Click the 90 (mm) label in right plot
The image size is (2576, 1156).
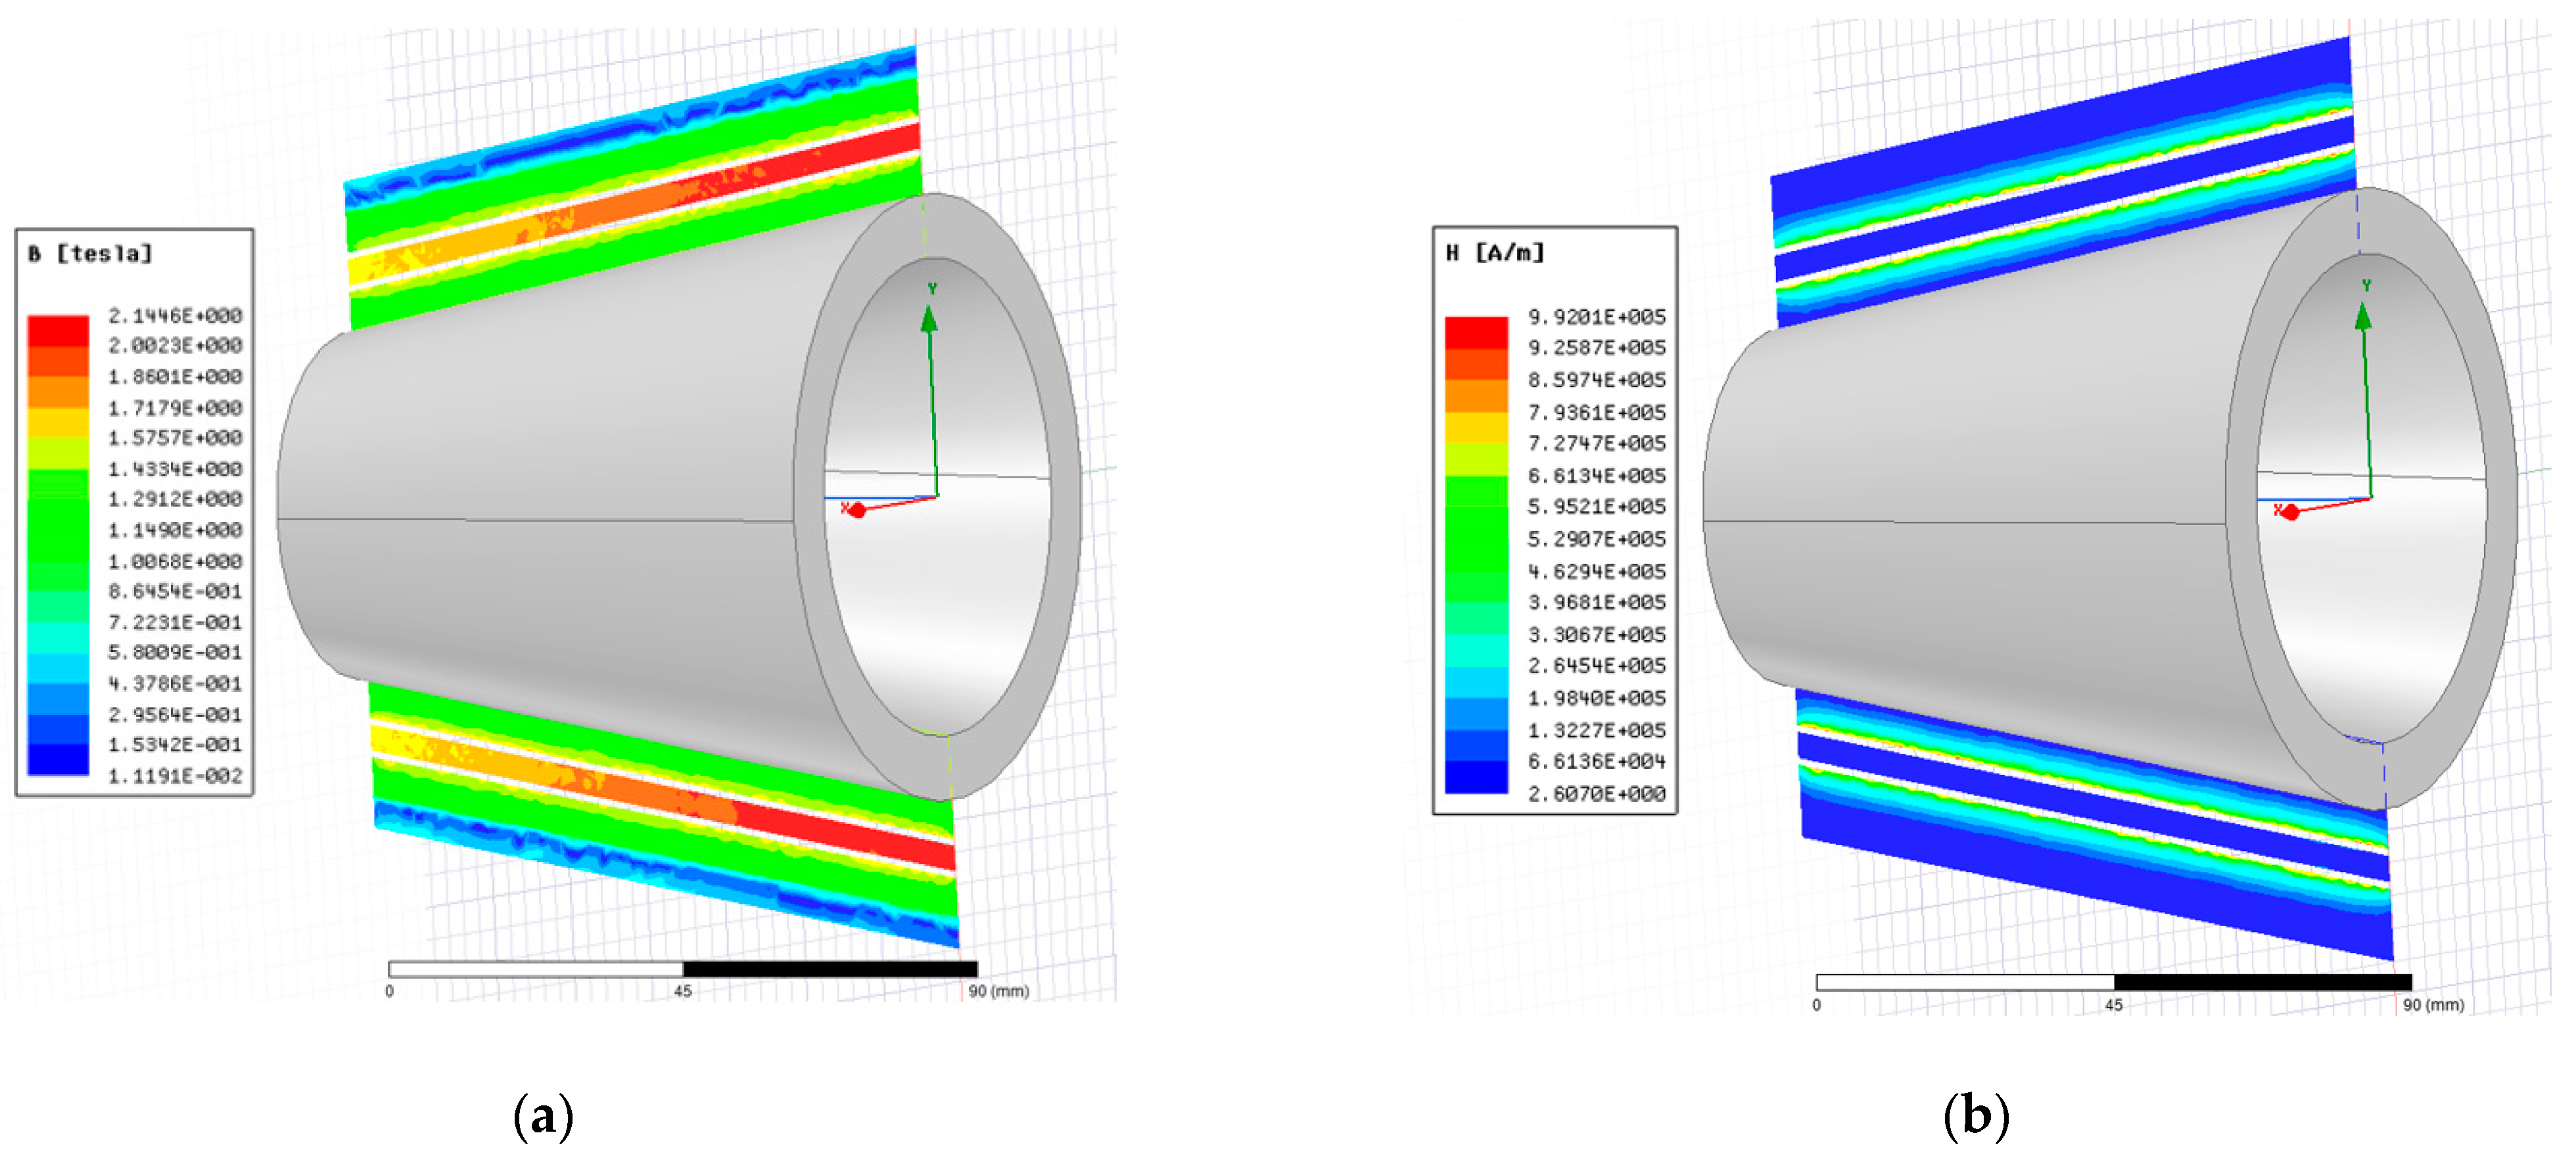coord(2433,1005)
